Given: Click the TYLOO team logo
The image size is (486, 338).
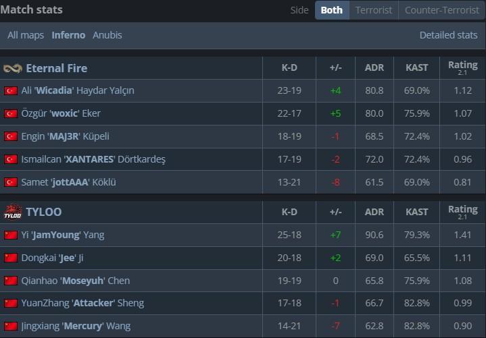Looking at the screenshot, I should [13, 212].
